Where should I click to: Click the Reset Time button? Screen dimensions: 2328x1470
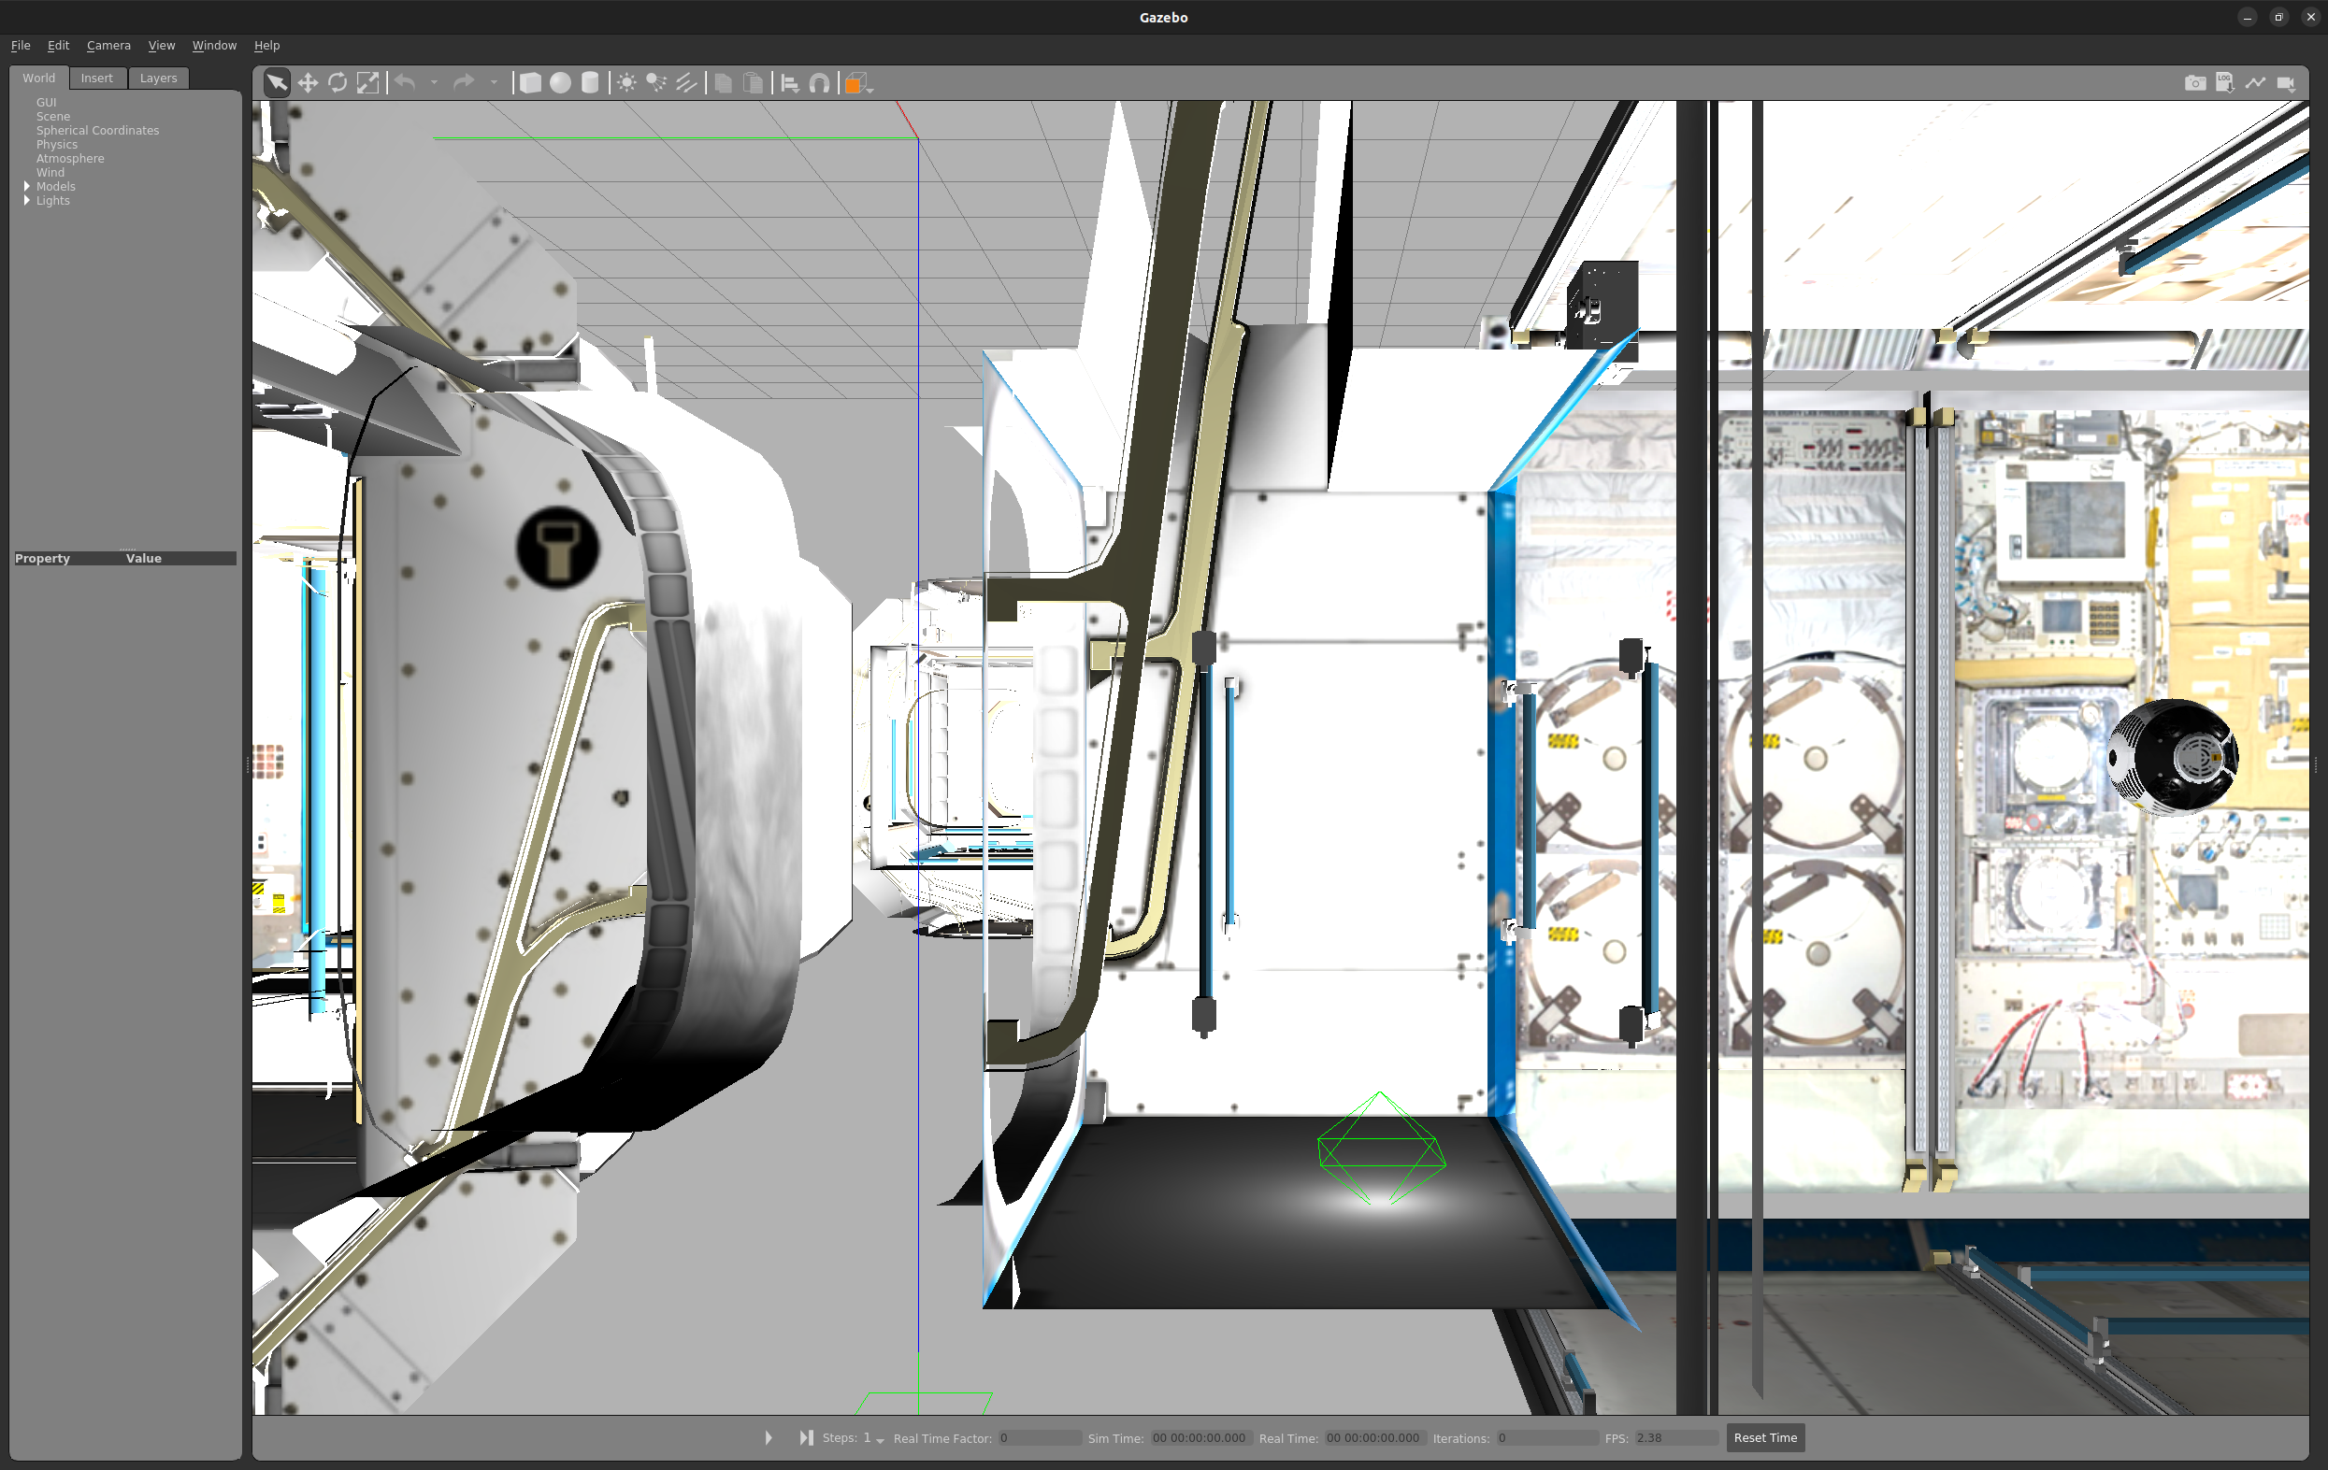1764,1437
